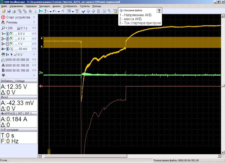Click the vertical scrollbar thumb at right
Screen dimensions: 225x163
(223, 85)
